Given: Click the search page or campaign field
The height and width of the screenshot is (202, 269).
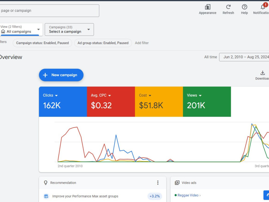Looking at the screenshot, I should 49,11.
